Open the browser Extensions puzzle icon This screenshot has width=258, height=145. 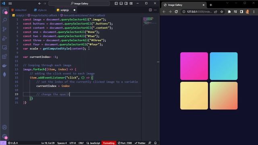[x=229, y=12]
